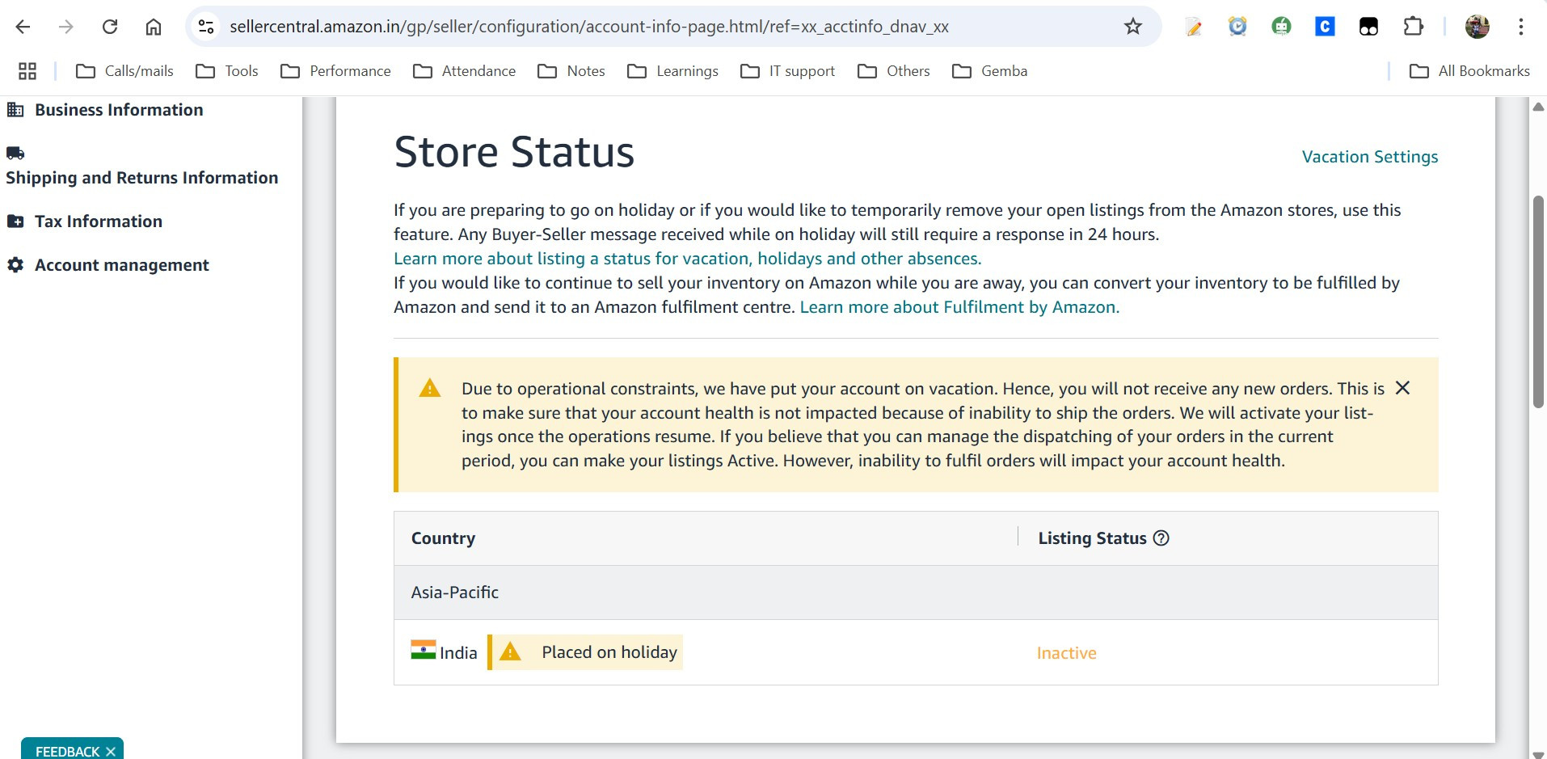
Task: Open the green robot extension
Action: pos(1281,27)
